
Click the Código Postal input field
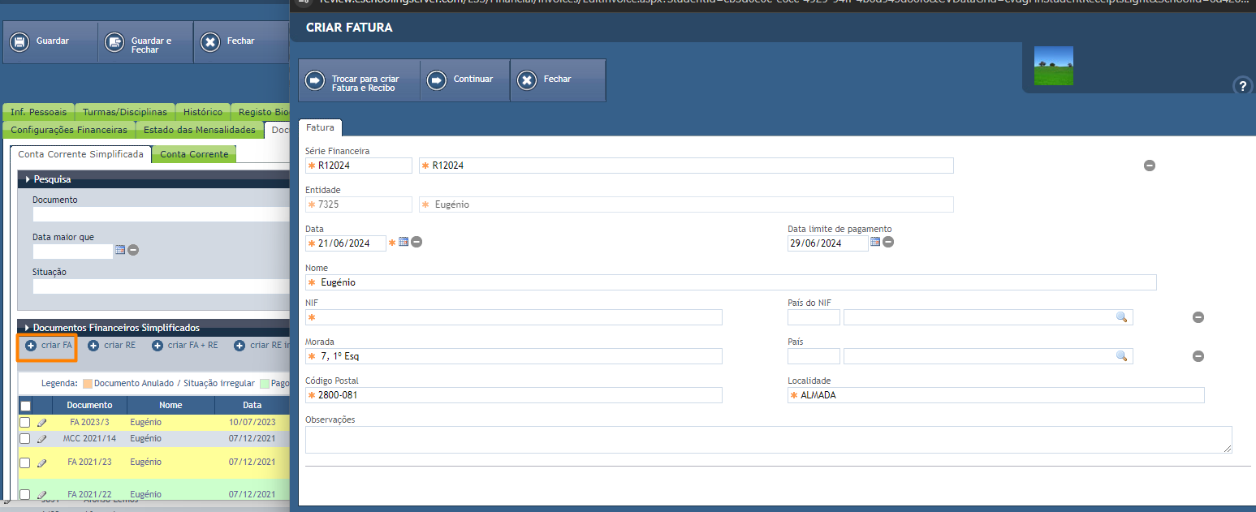click(514, 395)
